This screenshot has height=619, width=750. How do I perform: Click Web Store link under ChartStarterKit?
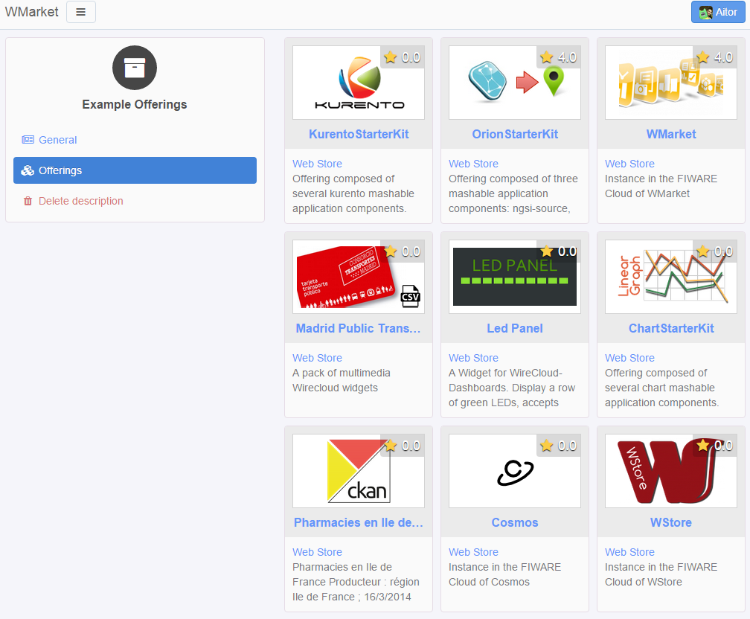(x=629, y=358)
